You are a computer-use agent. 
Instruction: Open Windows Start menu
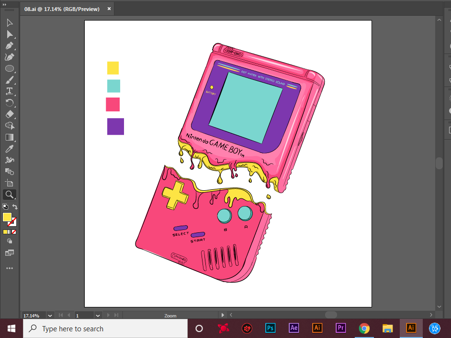click(x=11, y=328)
